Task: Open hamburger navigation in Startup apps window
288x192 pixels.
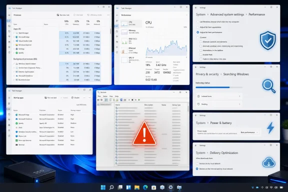Action: (9, 98)
